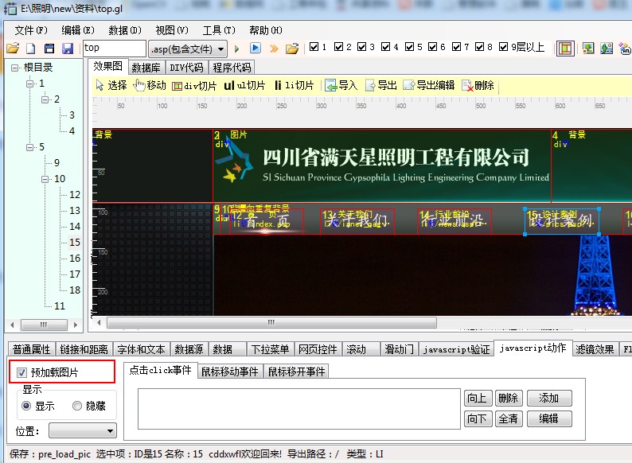Toggle the 9层以上 checkbox
The width and height of the screenshot is (632, 463).
(503, 47)
